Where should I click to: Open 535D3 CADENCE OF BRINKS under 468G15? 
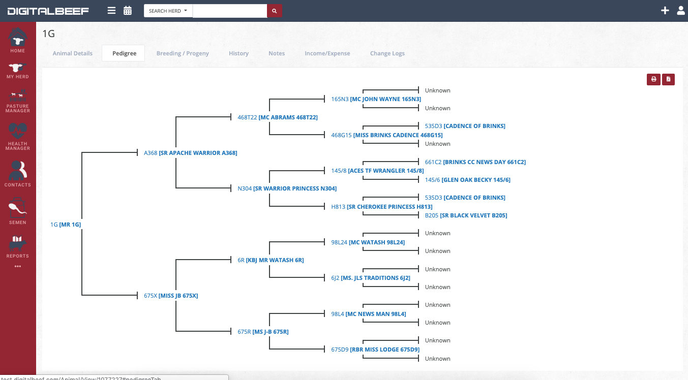465,126
